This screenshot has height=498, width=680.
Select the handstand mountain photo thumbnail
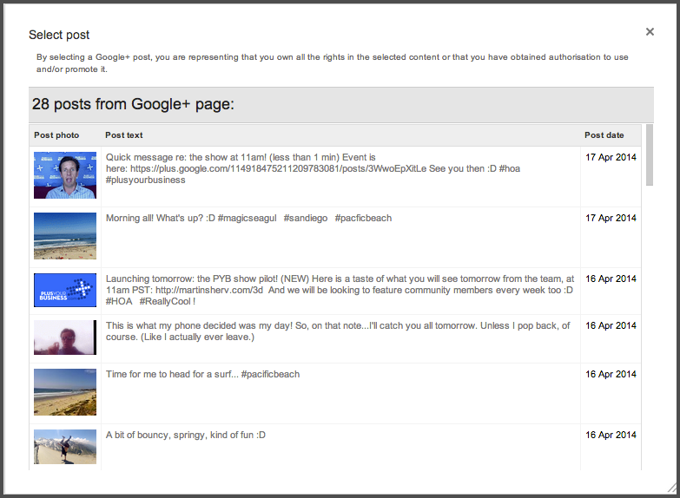(x=65, y=447)
